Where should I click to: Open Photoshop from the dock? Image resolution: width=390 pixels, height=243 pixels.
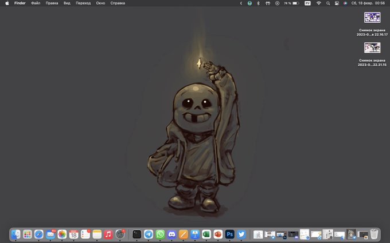[229, 234]
